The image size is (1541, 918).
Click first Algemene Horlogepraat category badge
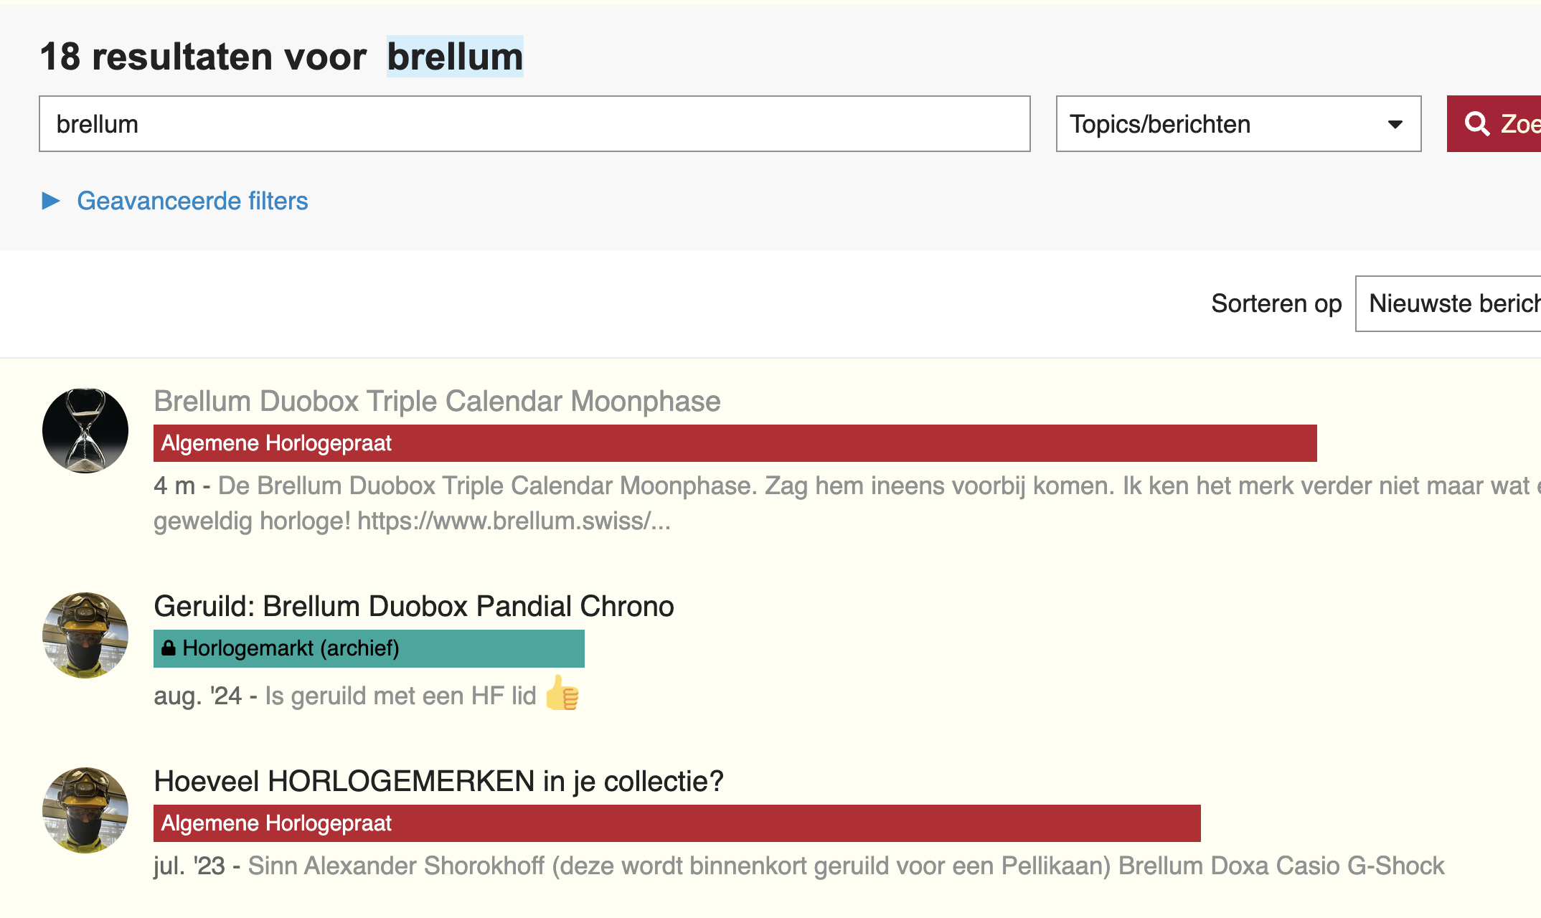(x=735, y=443)
